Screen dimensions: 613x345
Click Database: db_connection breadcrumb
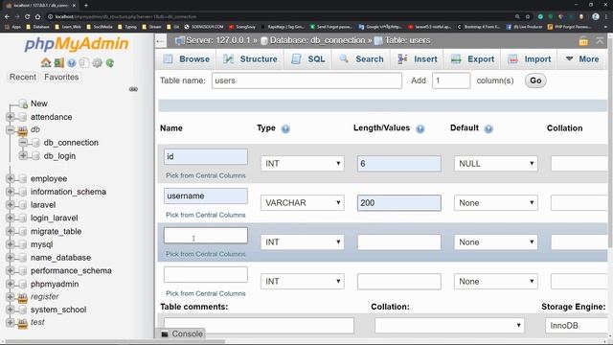coord(316,40)
